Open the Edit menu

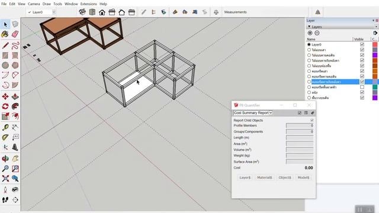12,4
